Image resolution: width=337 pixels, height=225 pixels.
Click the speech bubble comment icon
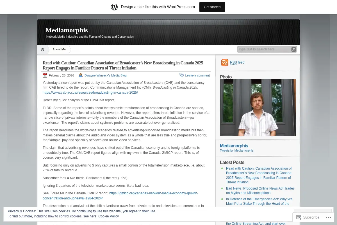pos(181,75)
